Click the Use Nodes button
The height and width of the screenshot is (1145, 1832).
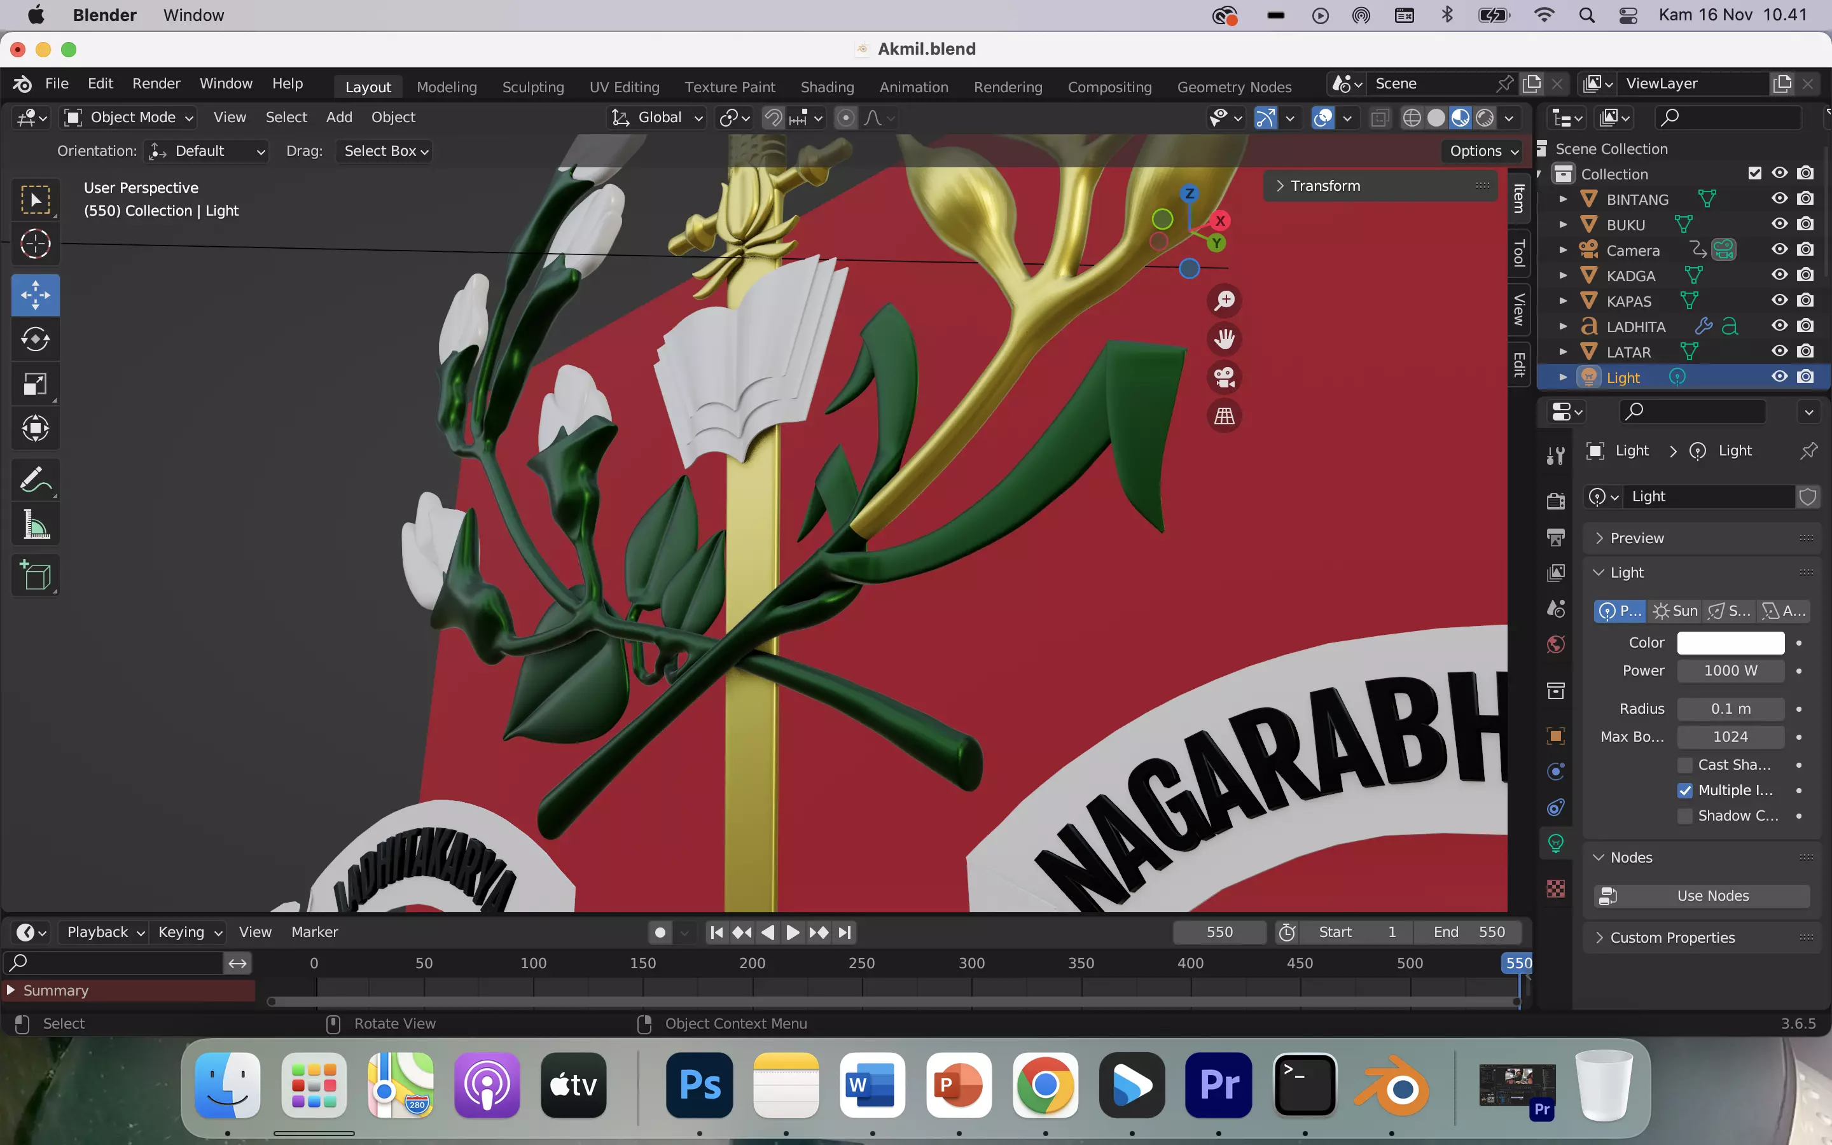click(x=1701, y=896)
